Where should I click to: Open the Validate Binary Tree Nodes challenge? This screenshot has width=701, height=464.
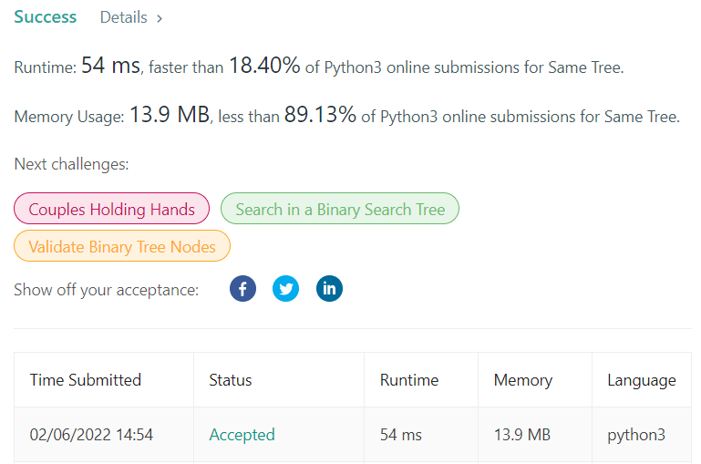[x=122, y=246]
